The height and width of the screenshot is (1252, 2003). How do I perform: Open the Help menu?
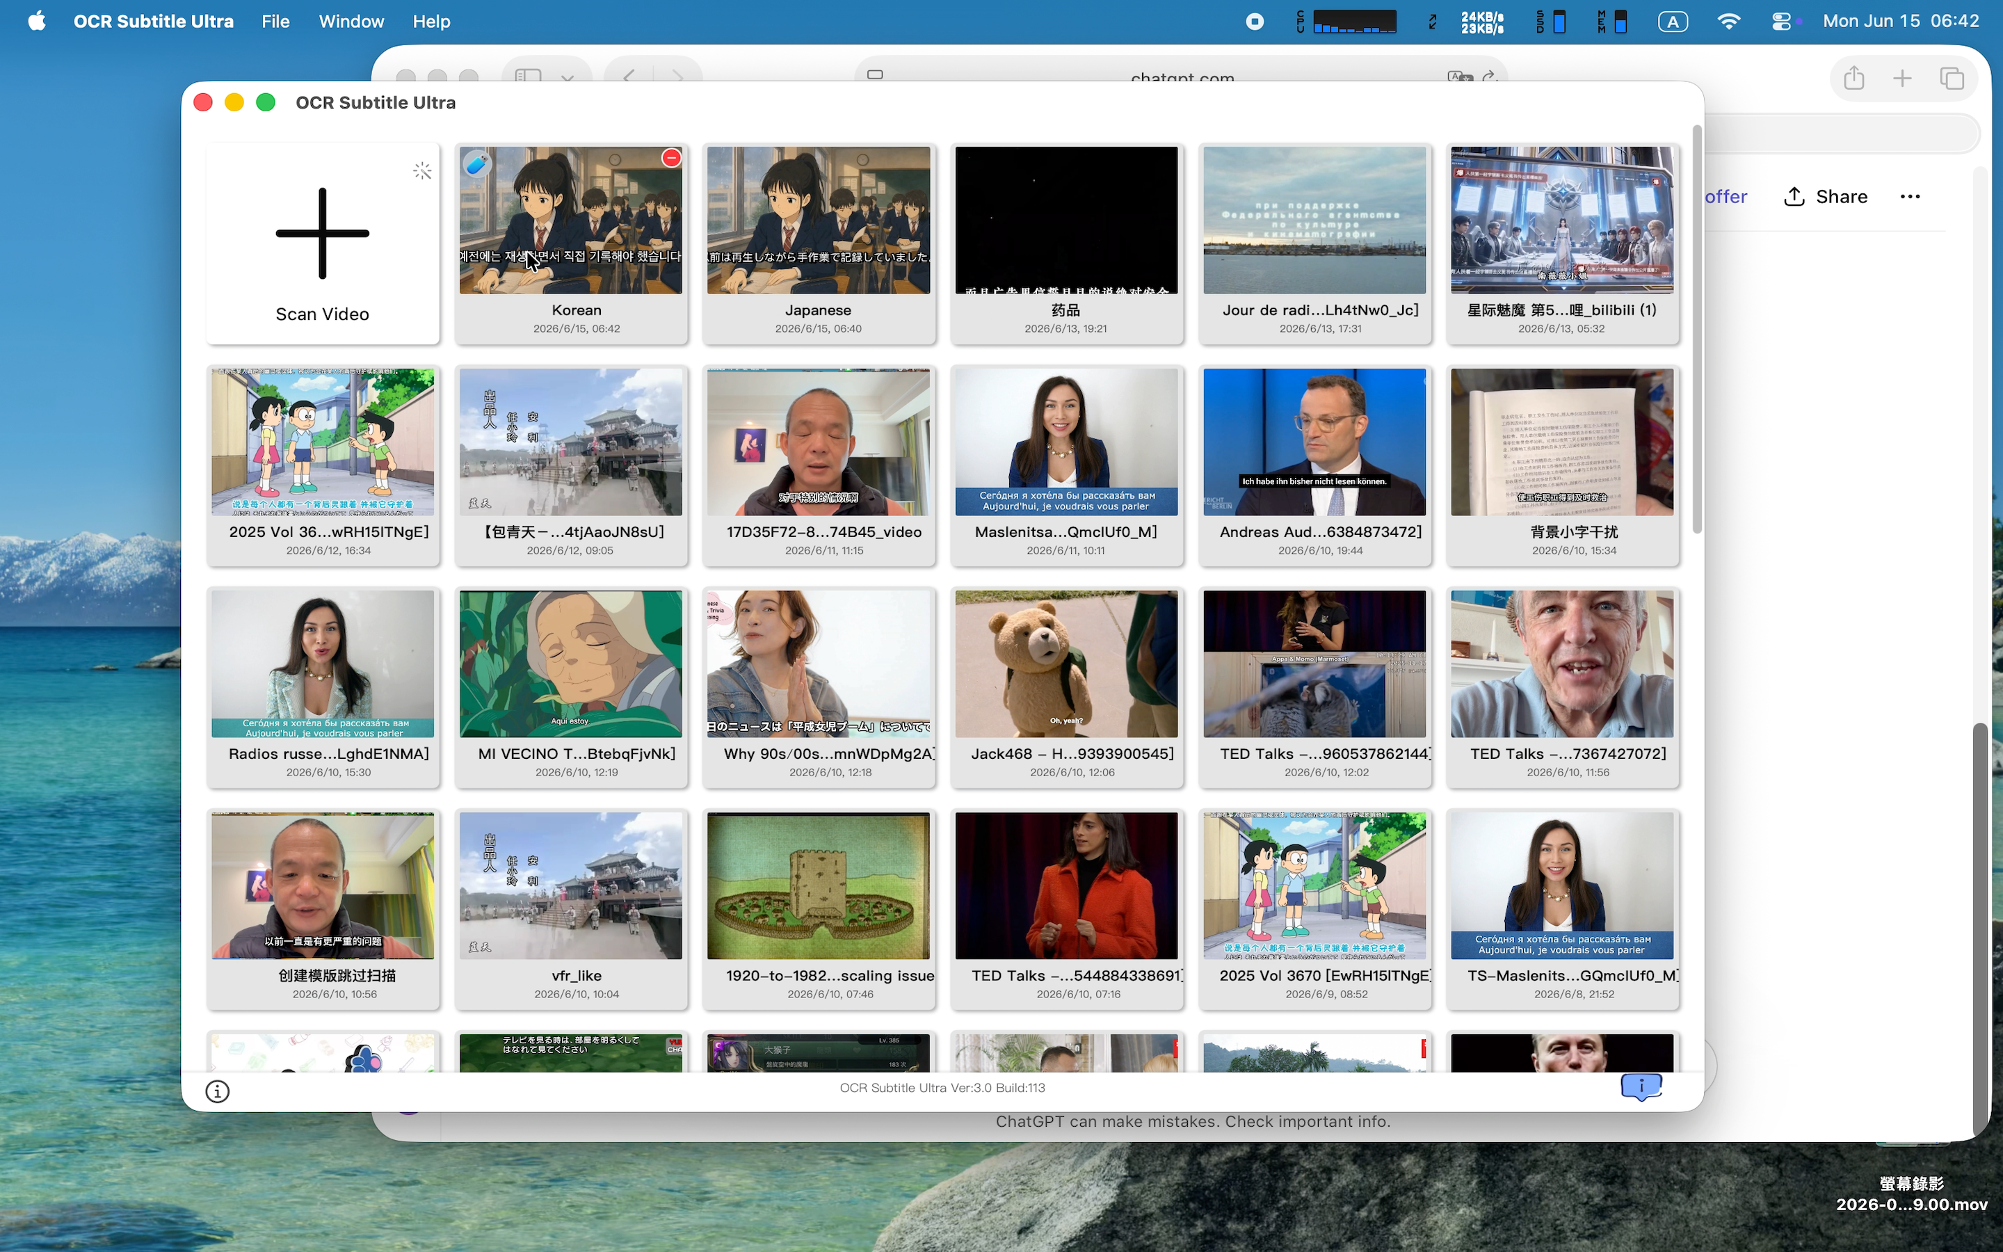(x=431, y=22)
